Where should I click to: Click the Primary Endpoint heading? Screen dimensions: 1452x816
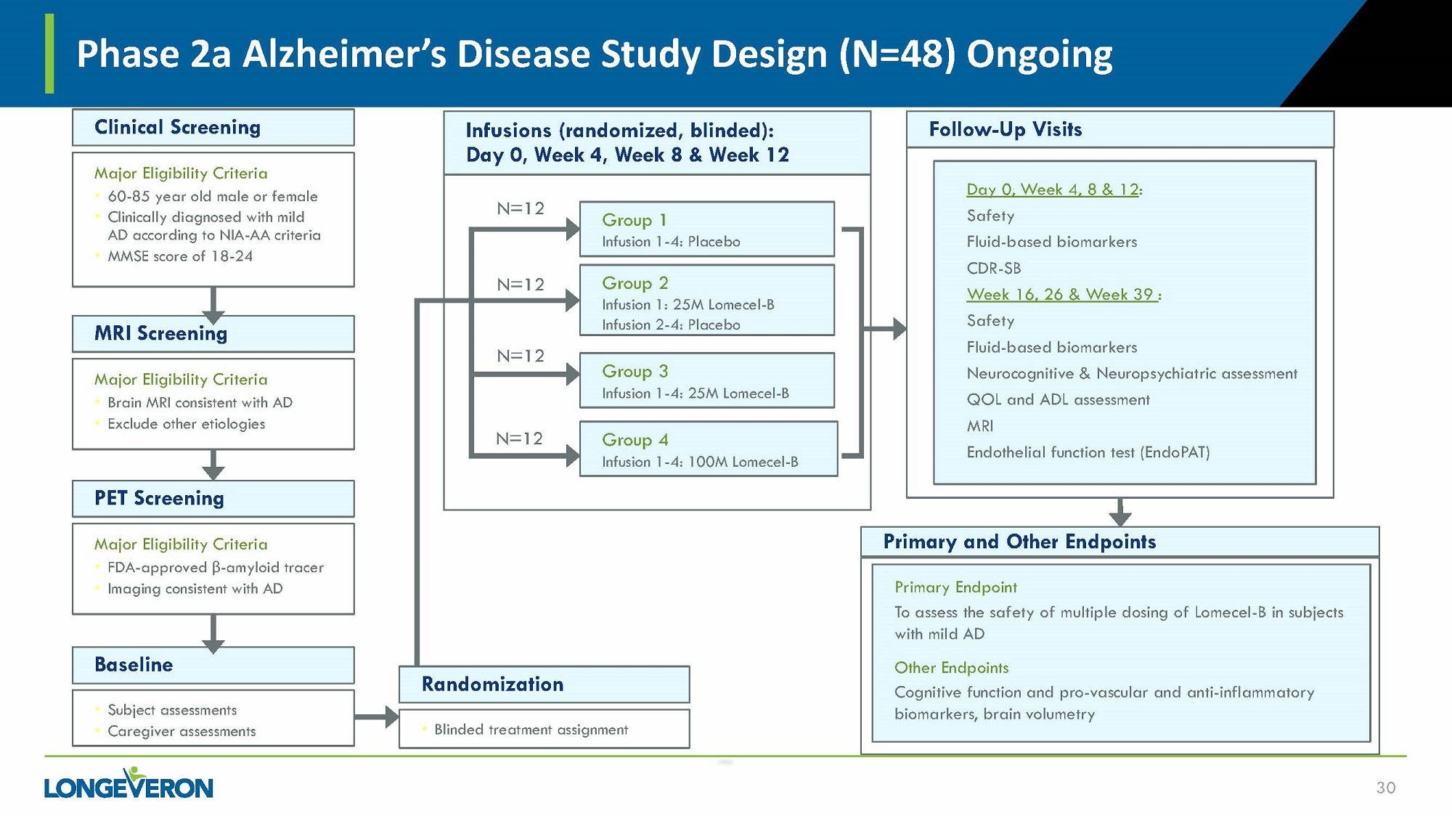955,587
